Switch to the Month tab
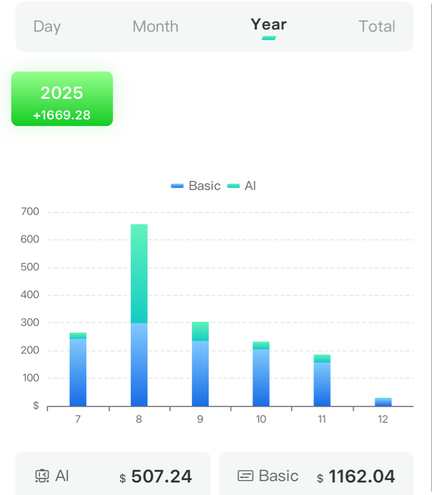The height and width of the screenshot is (495, 432). (x=155, y=26)
